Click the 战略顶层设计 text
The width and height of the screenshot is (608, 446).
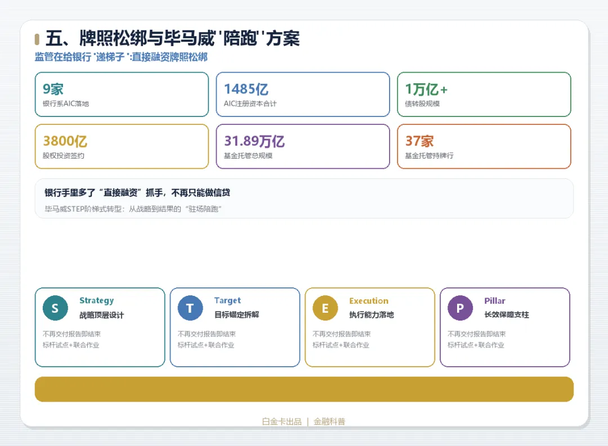101,315
